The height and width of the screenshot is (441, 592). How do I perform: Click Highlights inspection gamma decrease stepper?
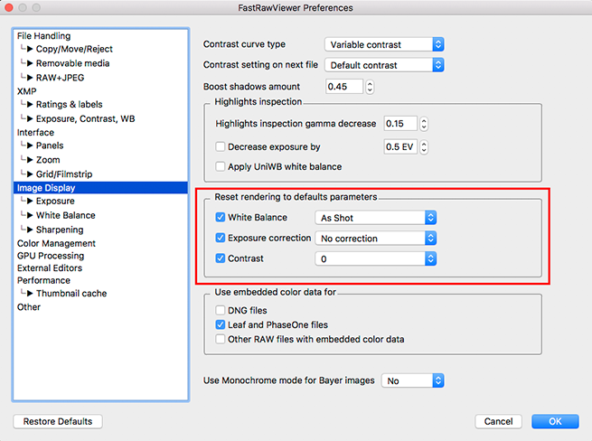tap(424, 124)
